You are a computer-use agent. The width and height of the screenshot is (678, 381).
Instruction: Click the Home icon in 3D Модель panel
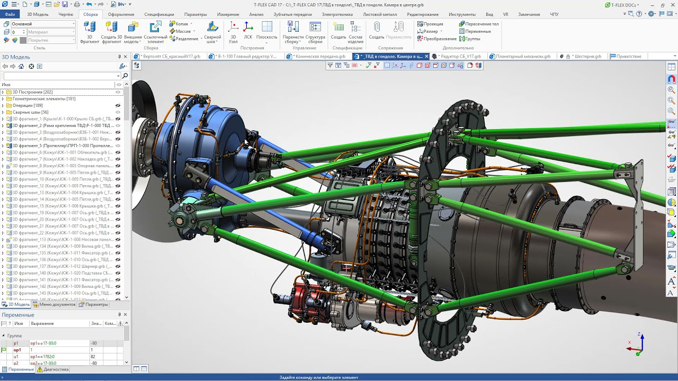21,66
